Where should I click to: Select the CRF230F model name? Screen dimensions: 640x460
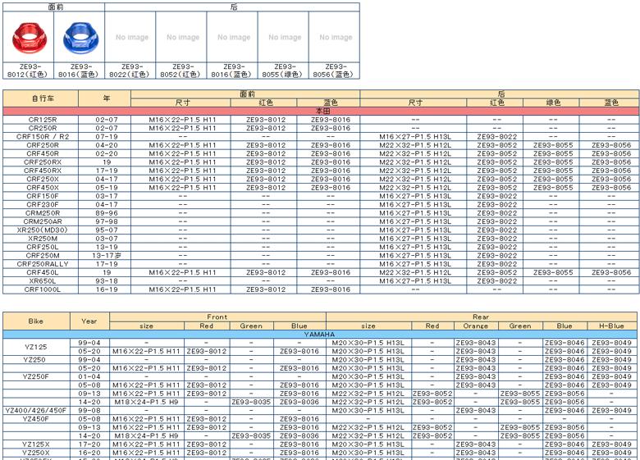coord(43,205)
